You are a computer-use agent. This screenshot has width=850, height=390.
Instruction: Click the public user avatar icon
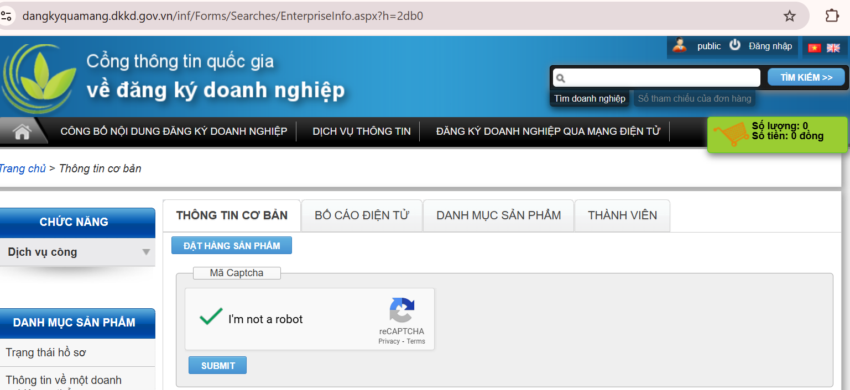[679, 46]
